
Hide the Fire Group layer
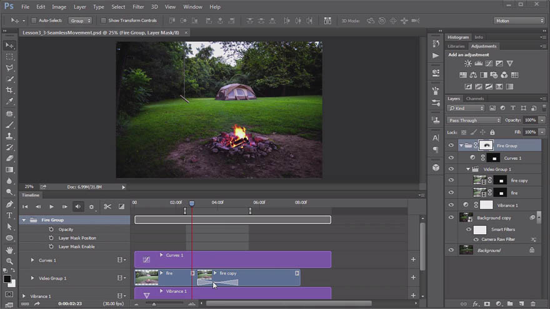451,145
